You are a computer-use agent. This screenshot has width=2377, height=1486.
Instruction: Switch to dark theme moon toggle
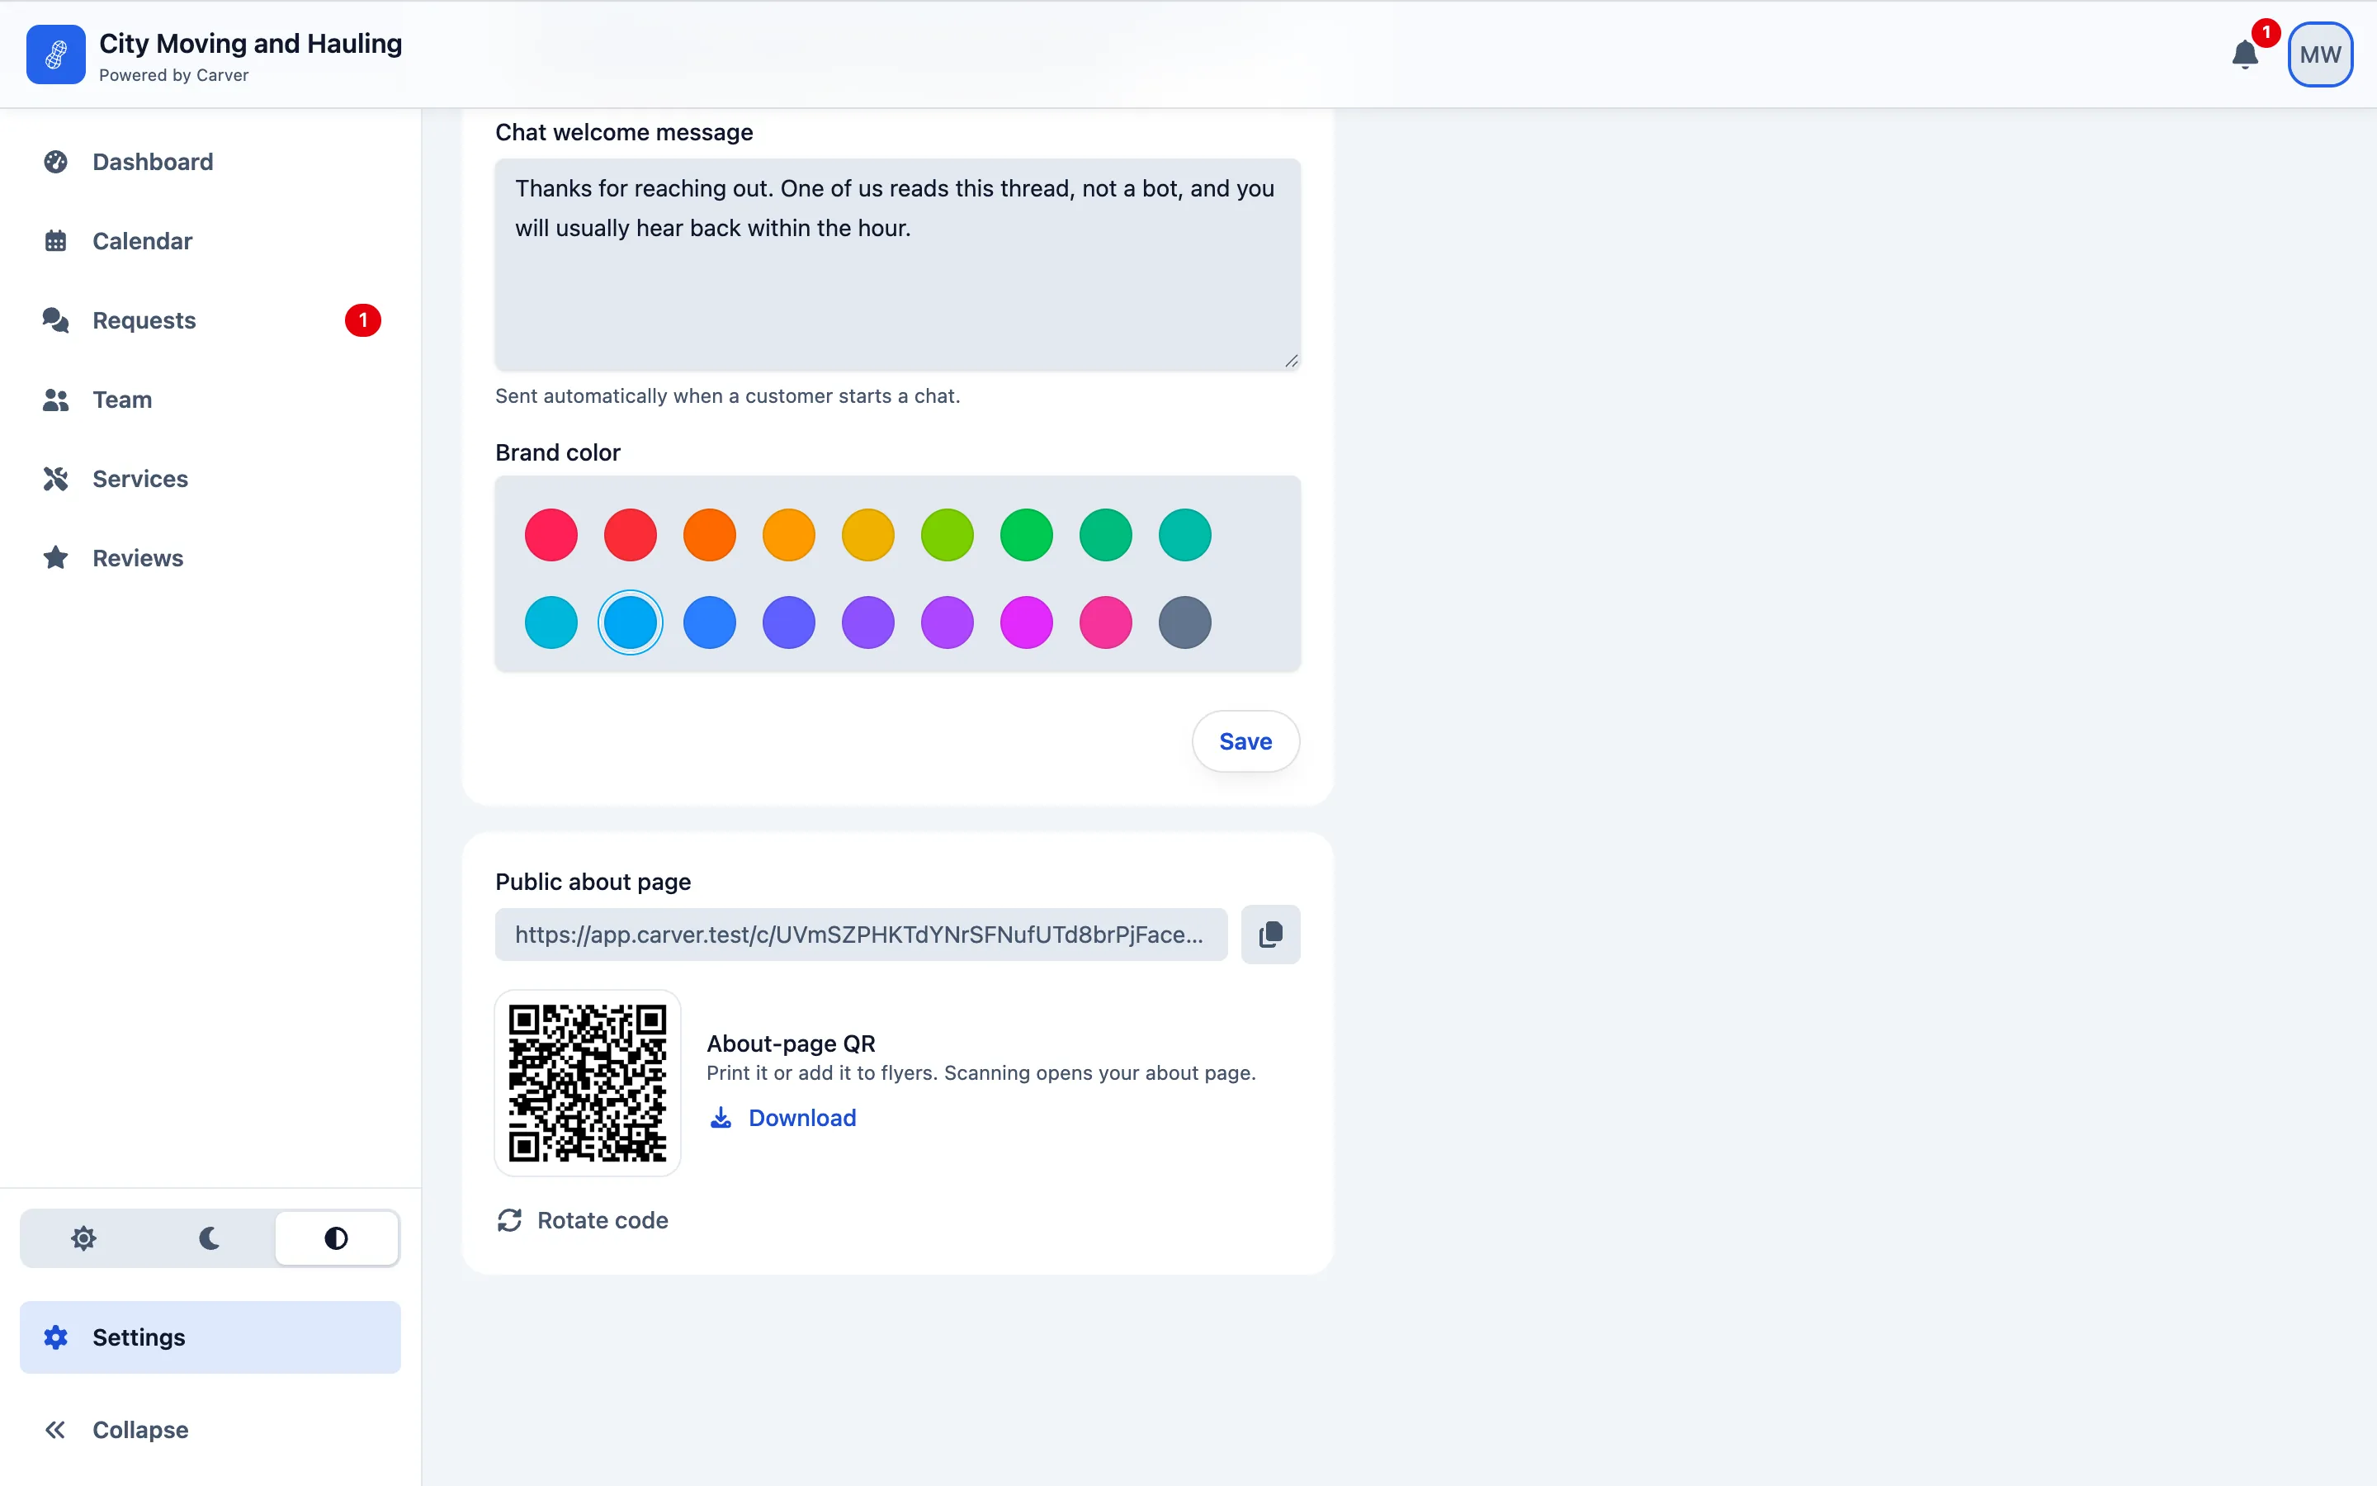[209, 1238]
